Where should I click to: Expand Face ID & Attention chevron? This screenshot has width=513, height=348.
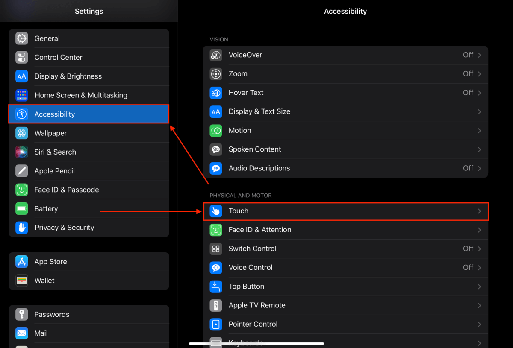[480, 230]
